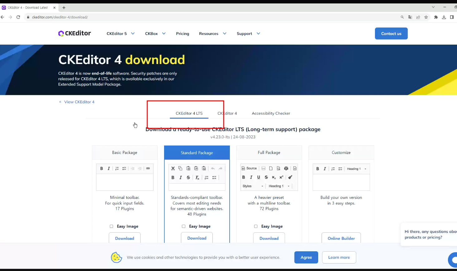Download the Standard Package
Screen dimensions: 457x271
197,238
